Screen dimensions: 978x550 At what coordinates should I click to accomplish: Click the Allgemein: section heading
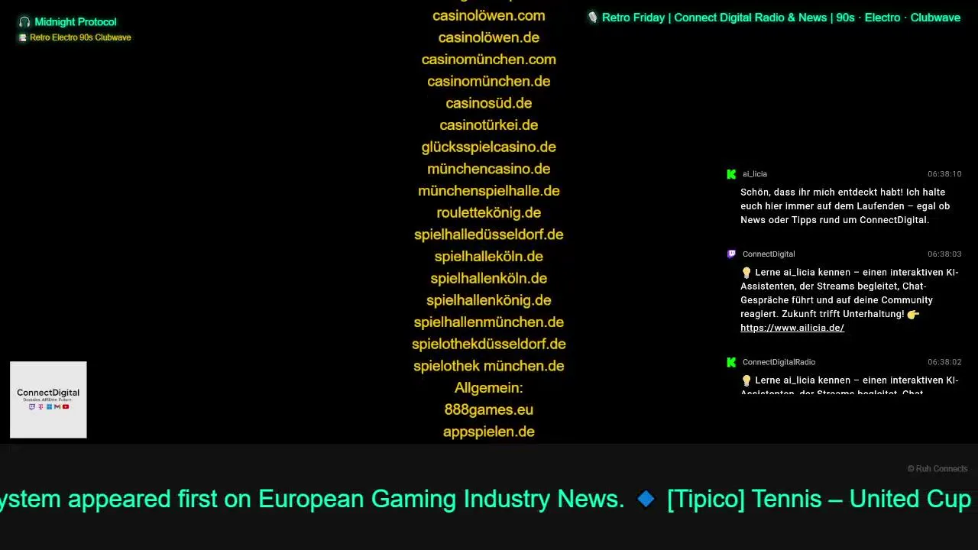489,388
